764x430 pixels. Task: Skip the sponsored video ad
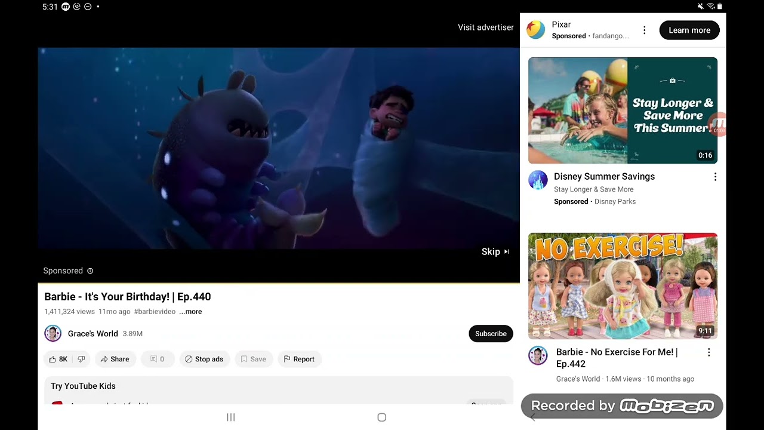(495, 251)
